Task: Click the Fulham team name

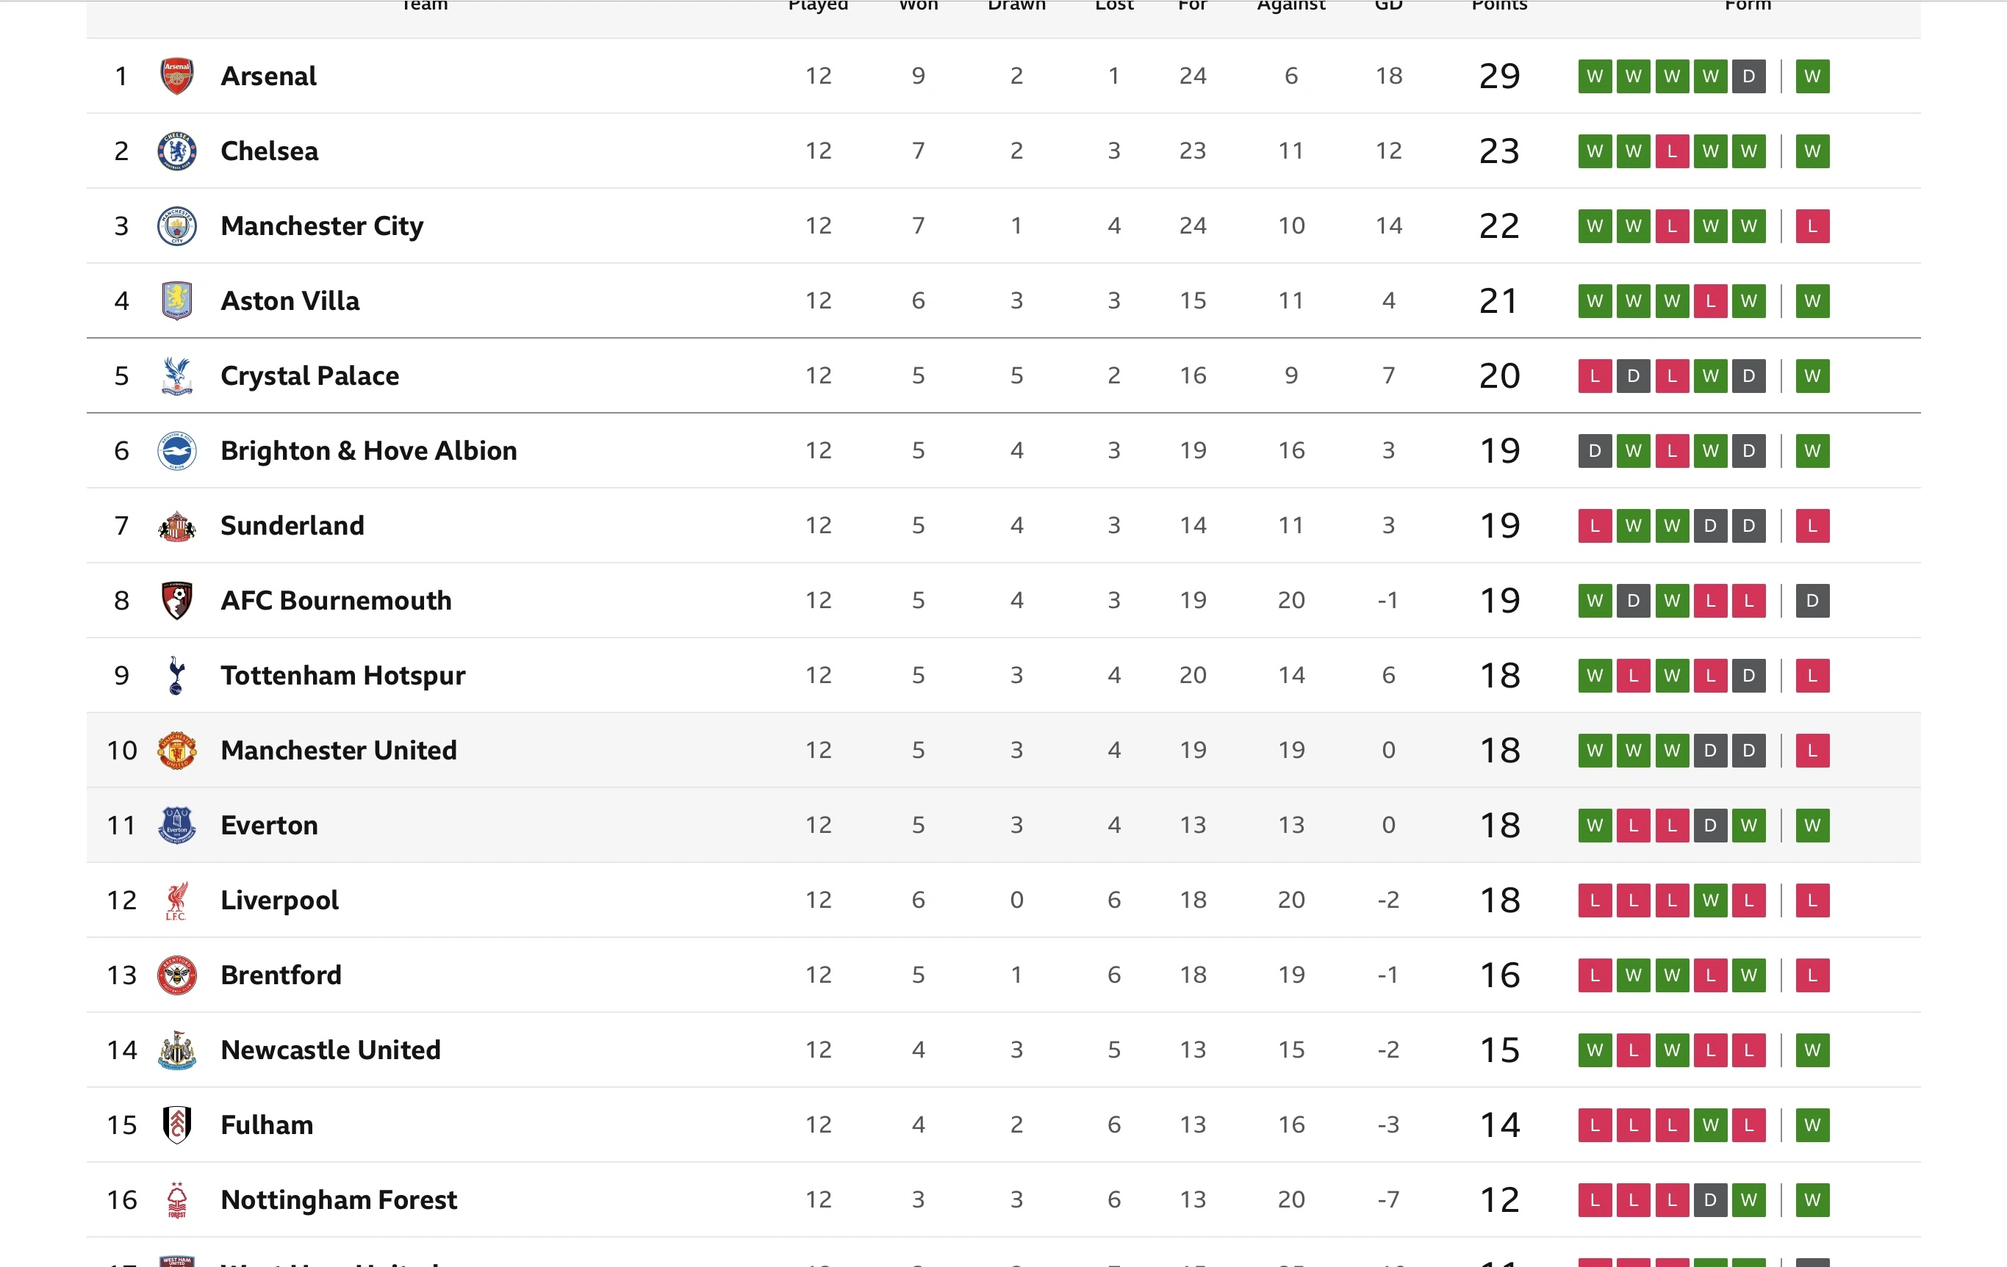Action: (267, 1125)
